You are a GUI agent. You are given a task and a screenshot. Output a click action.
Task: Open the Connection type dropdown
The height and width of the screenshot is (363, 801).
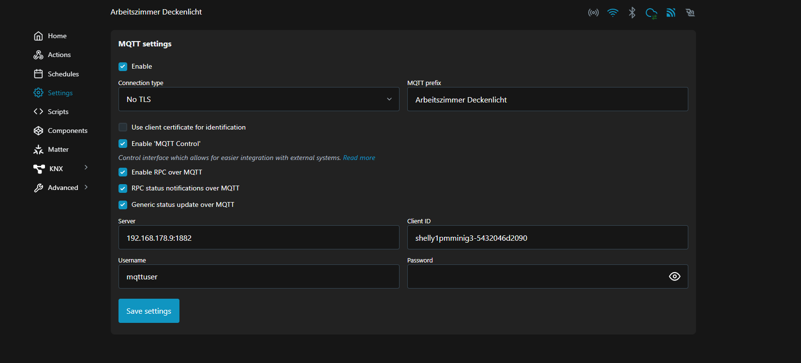pos(259,99)
